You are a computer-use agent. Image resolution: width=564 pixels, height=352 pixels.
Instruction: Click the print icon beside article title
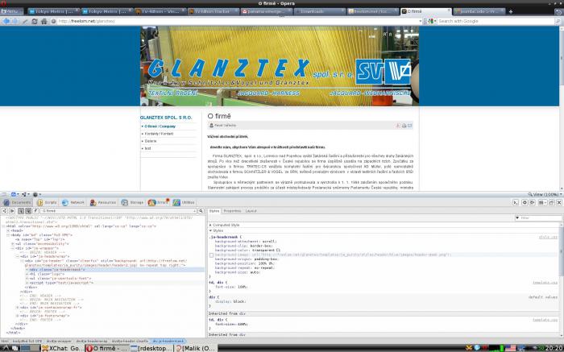click(404, 126)
